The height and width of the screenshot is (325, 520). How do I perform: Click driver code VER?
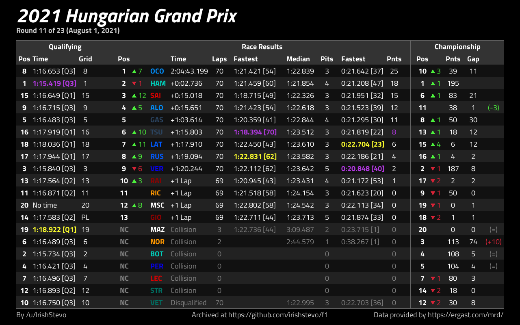(x=157, y=169)
